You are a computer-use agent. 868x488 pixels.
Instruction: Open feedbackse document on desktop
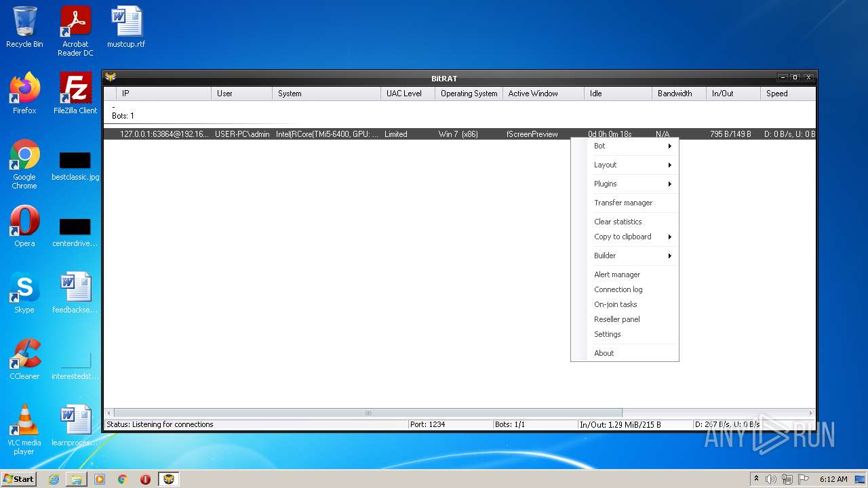[75, 293]
